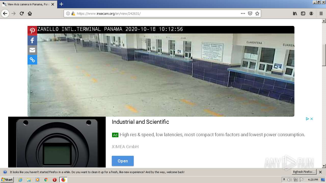Open the page actions menu
This screenshot has height=183, width=326.
pos(243,13)
